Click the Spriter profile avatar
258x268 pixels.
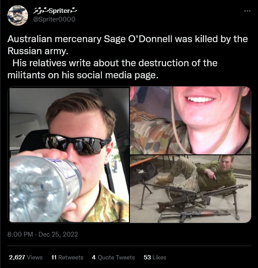click(18, 15)
